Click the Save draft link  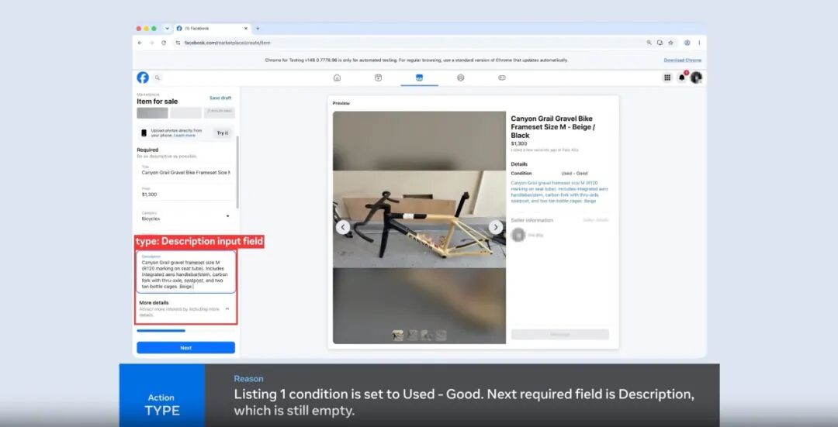click(x=220, y=98)
